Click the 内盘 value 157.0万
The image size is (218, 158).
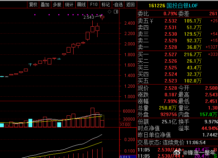click(x=208, y=114)
